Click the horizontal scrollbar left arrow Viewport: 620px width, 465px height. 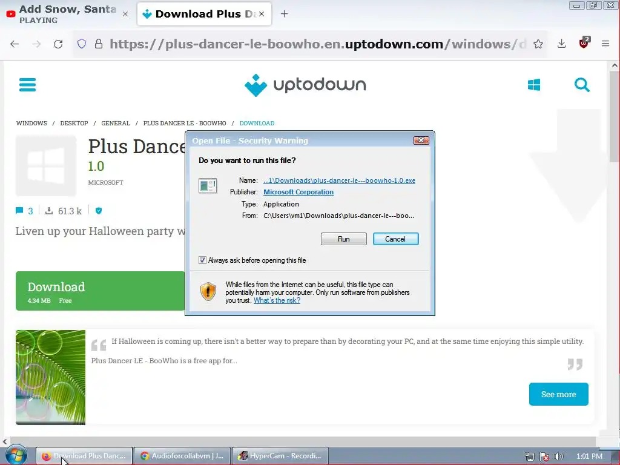coord(5,441)
